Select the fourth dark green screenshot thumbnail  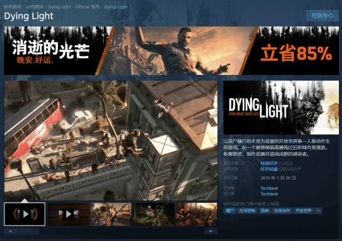click(x=154, y=214)
